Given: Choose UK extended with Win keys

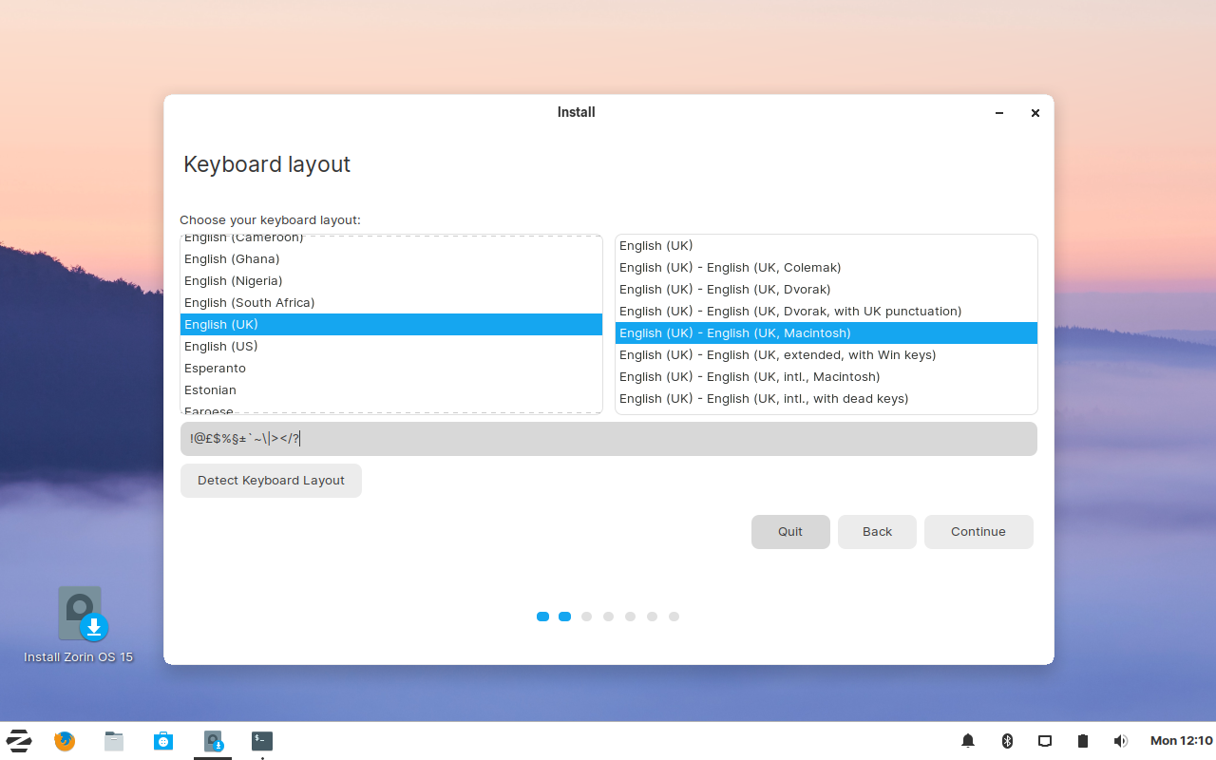Looking at the screenshot, I should pos(826,355).
